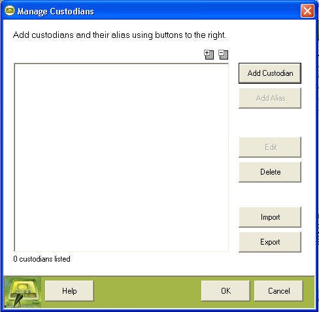This screenshot has width=319, height=312.
Task: Click the blank space between Add Alias and Edit
Action: tap(270, 122)
